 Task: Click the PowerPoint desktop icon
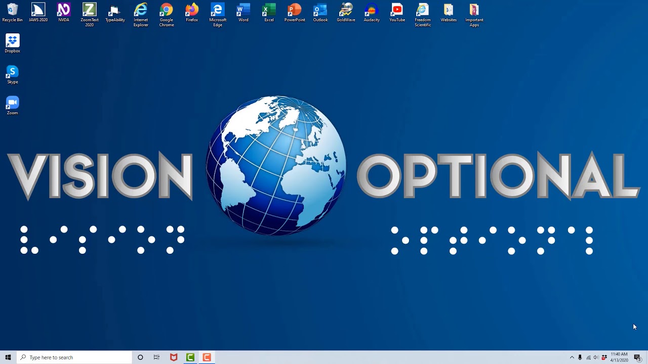pos(295,13)
